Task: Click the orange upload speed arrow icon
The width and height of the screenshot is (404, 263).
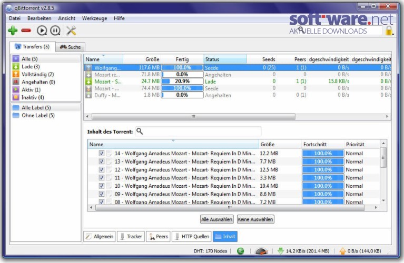Action: point(342,251)
